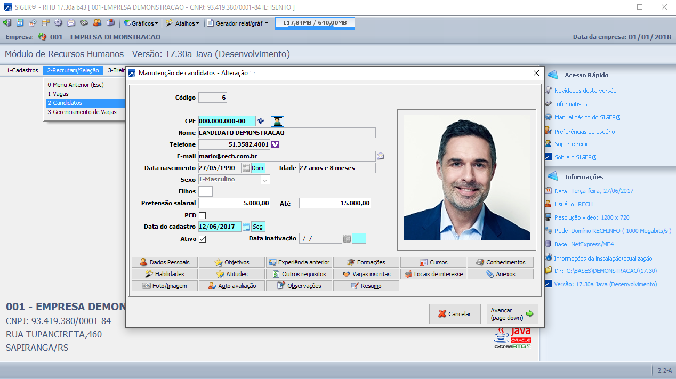Open the Novidades desta versão link

[x=585, y=91]
